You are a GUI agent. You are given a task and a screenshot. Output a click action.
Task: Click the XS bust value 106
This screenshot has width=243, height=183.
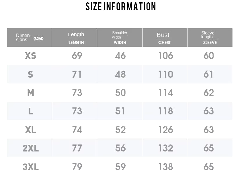166,56
